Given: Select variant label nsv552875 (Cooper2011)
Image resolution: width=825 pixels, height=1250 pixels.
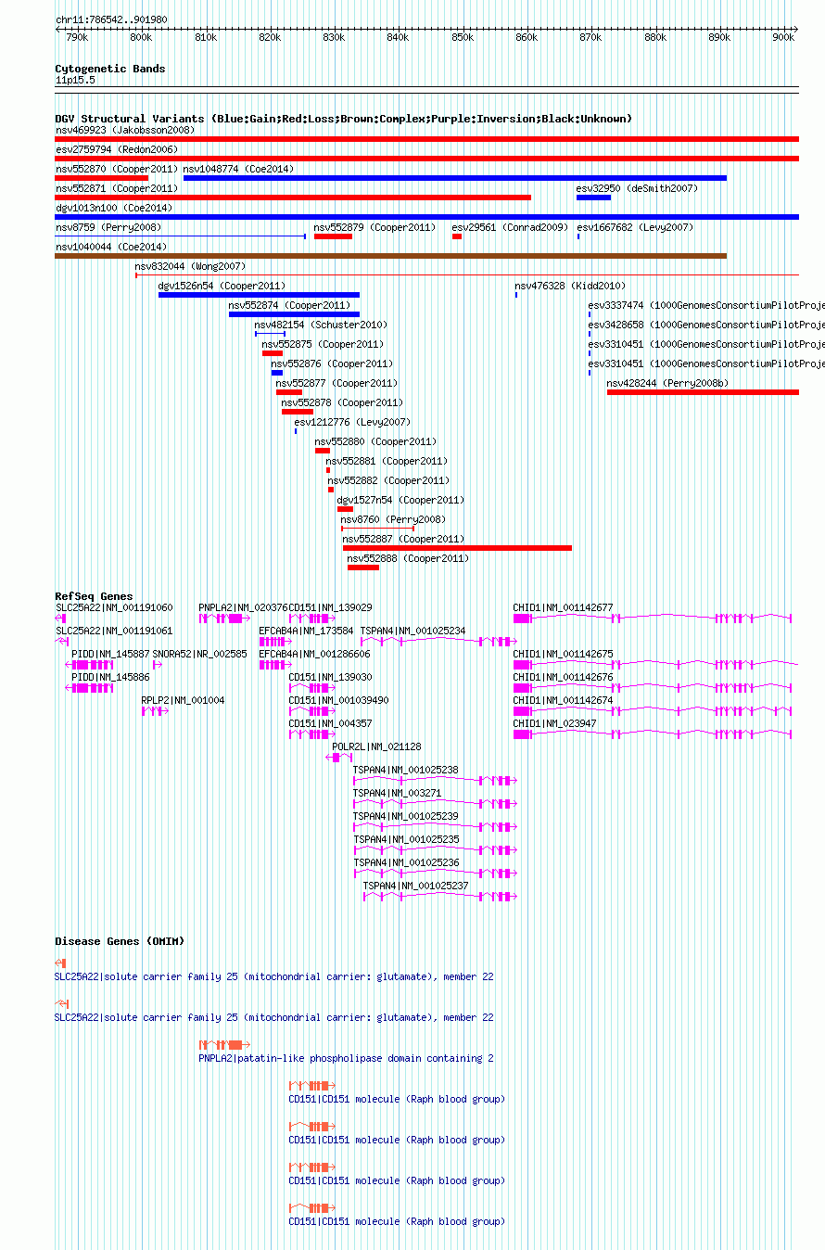Looking at the screenshot, I should tap(324, 344).
